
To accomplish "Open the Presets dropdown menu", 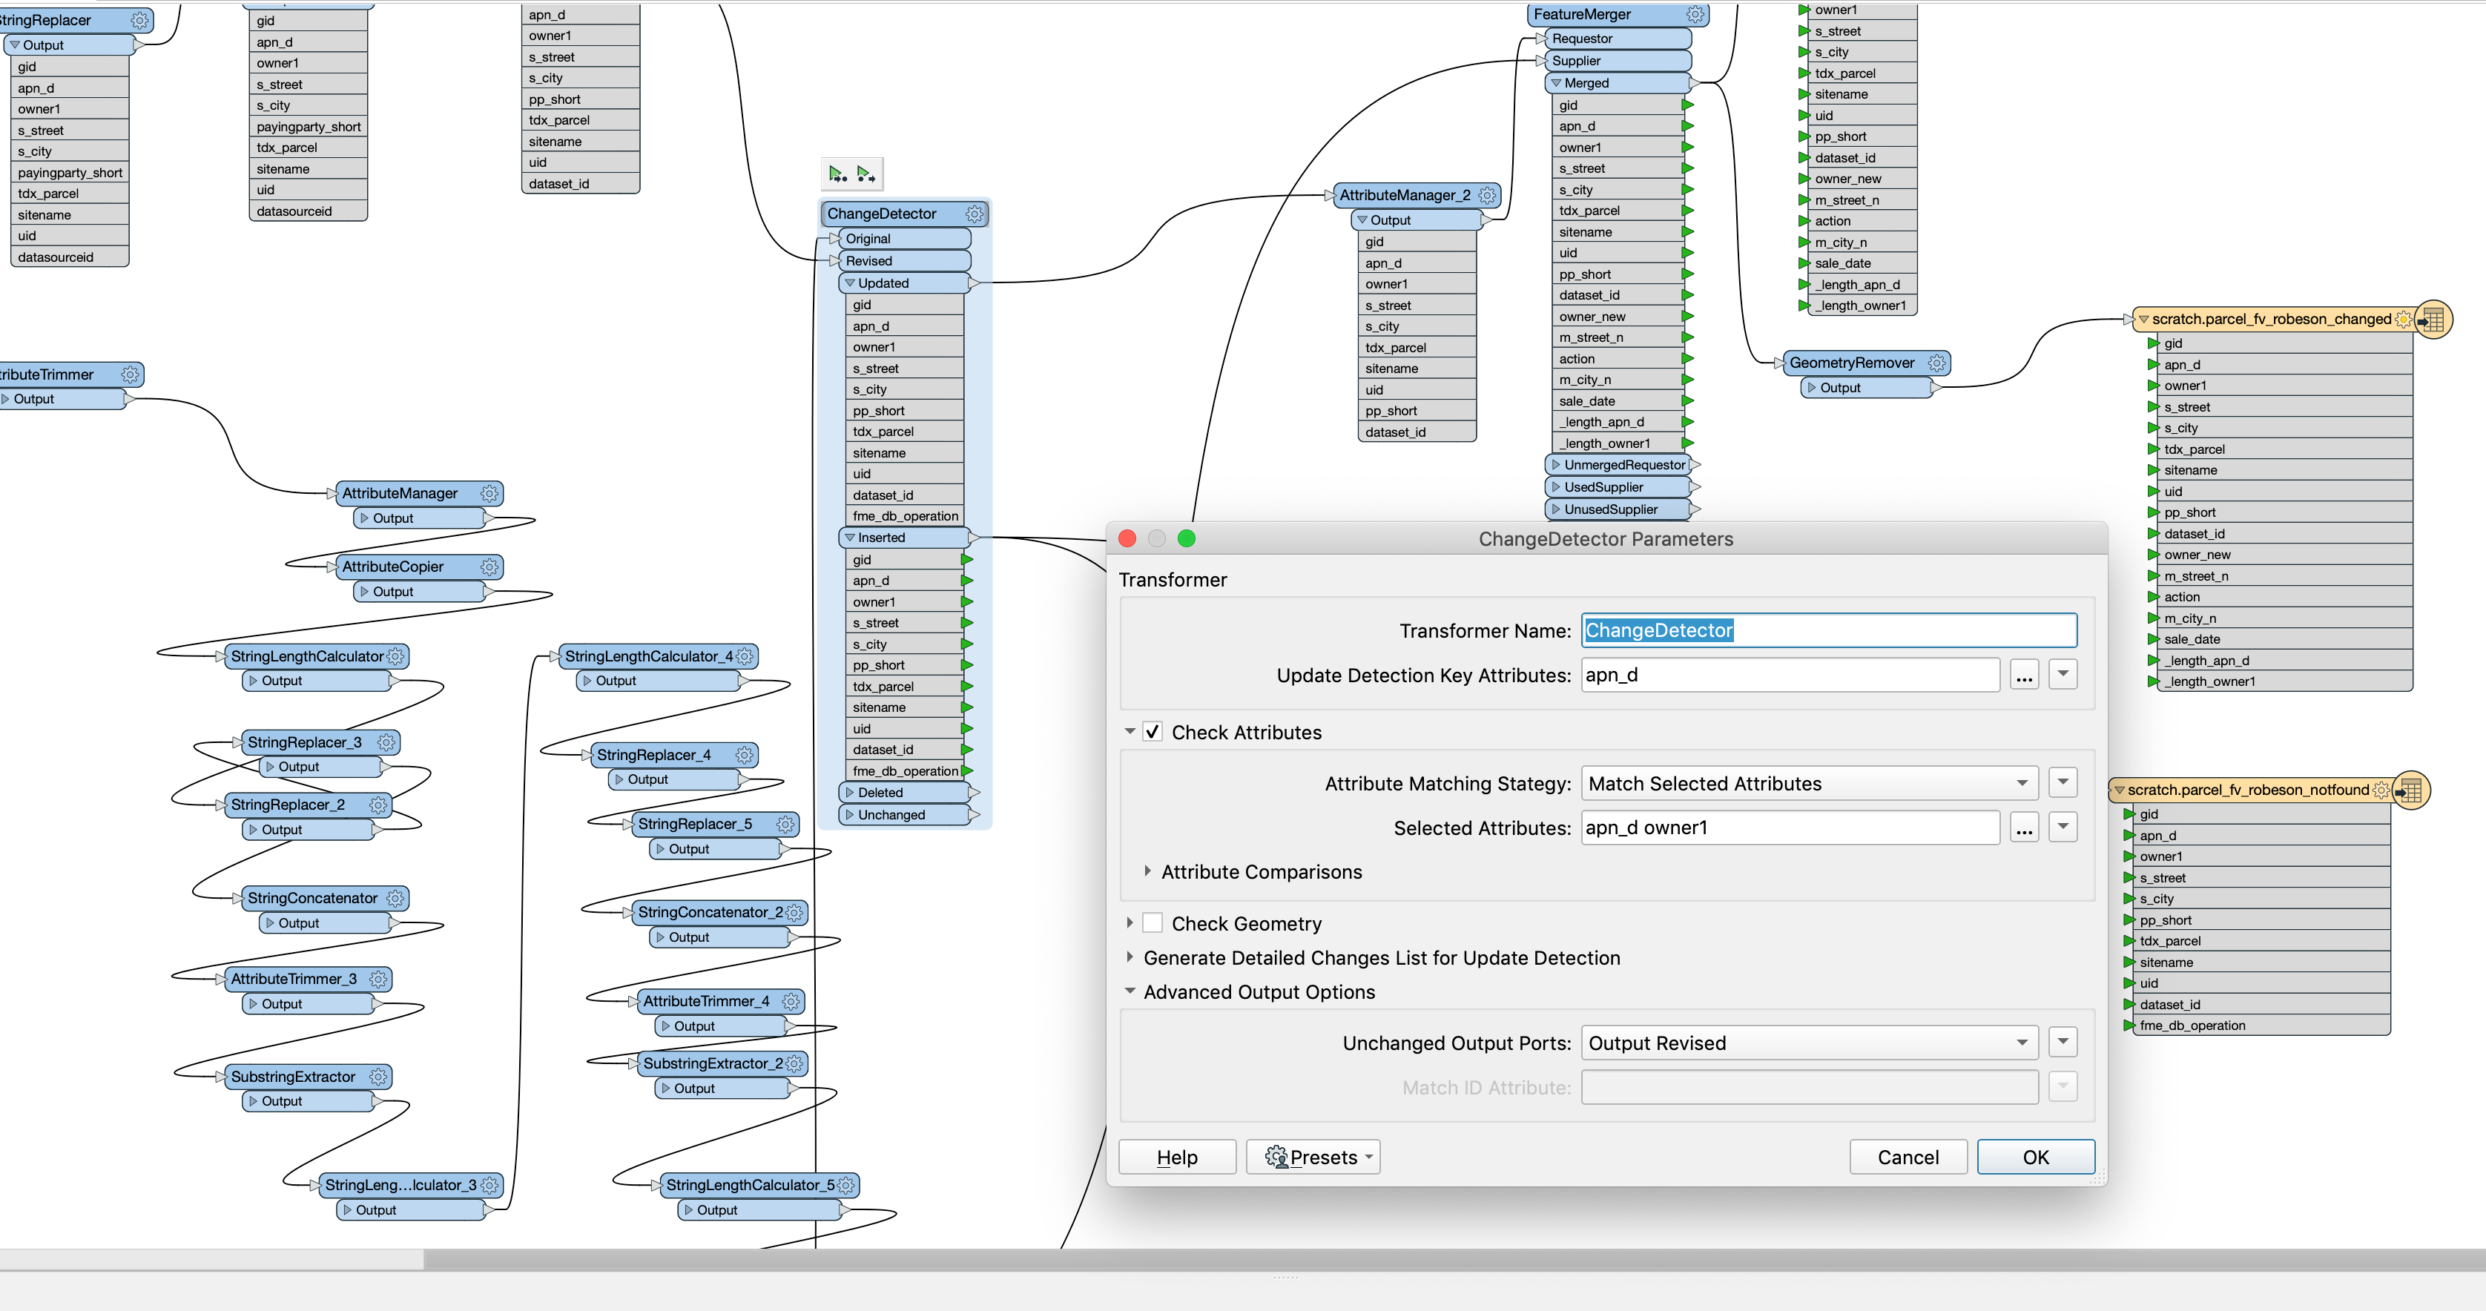I will (1313, 1157).
